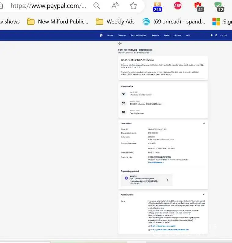The image size is (232, 243).
Task: Open the notifications bell
Action: (212, 35)
